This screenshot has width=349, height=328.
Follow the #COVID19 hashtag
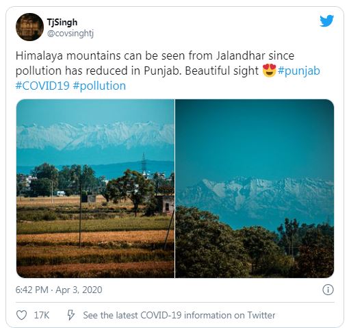pos(42,86)
